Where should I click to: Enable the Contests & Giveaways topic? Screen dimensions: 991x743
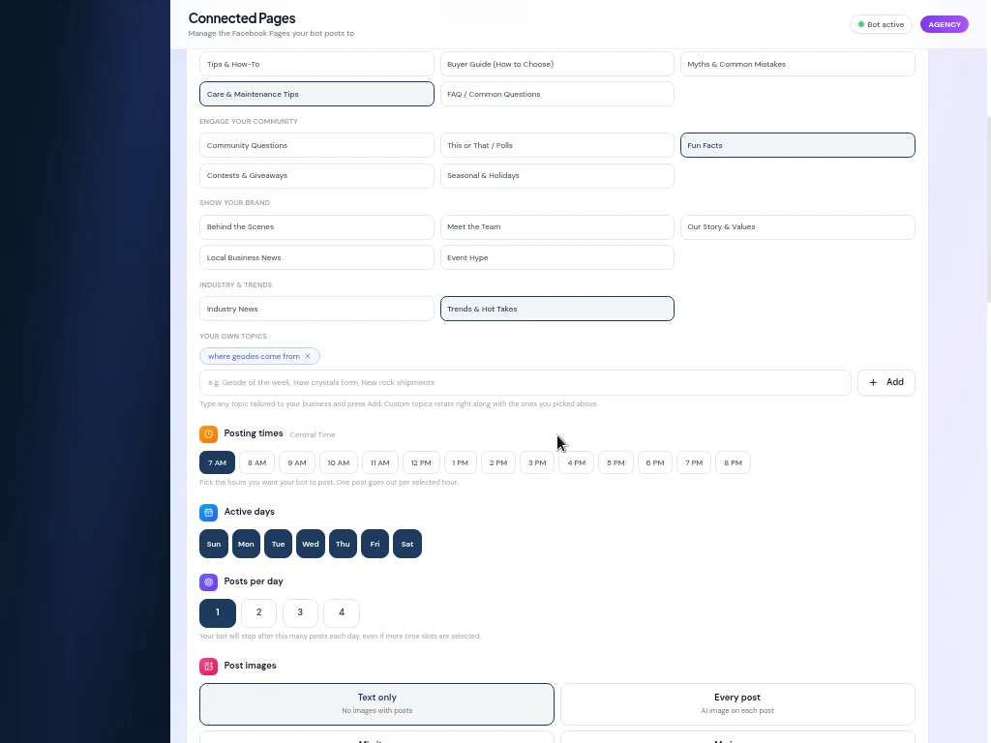[x=316, y=176]
